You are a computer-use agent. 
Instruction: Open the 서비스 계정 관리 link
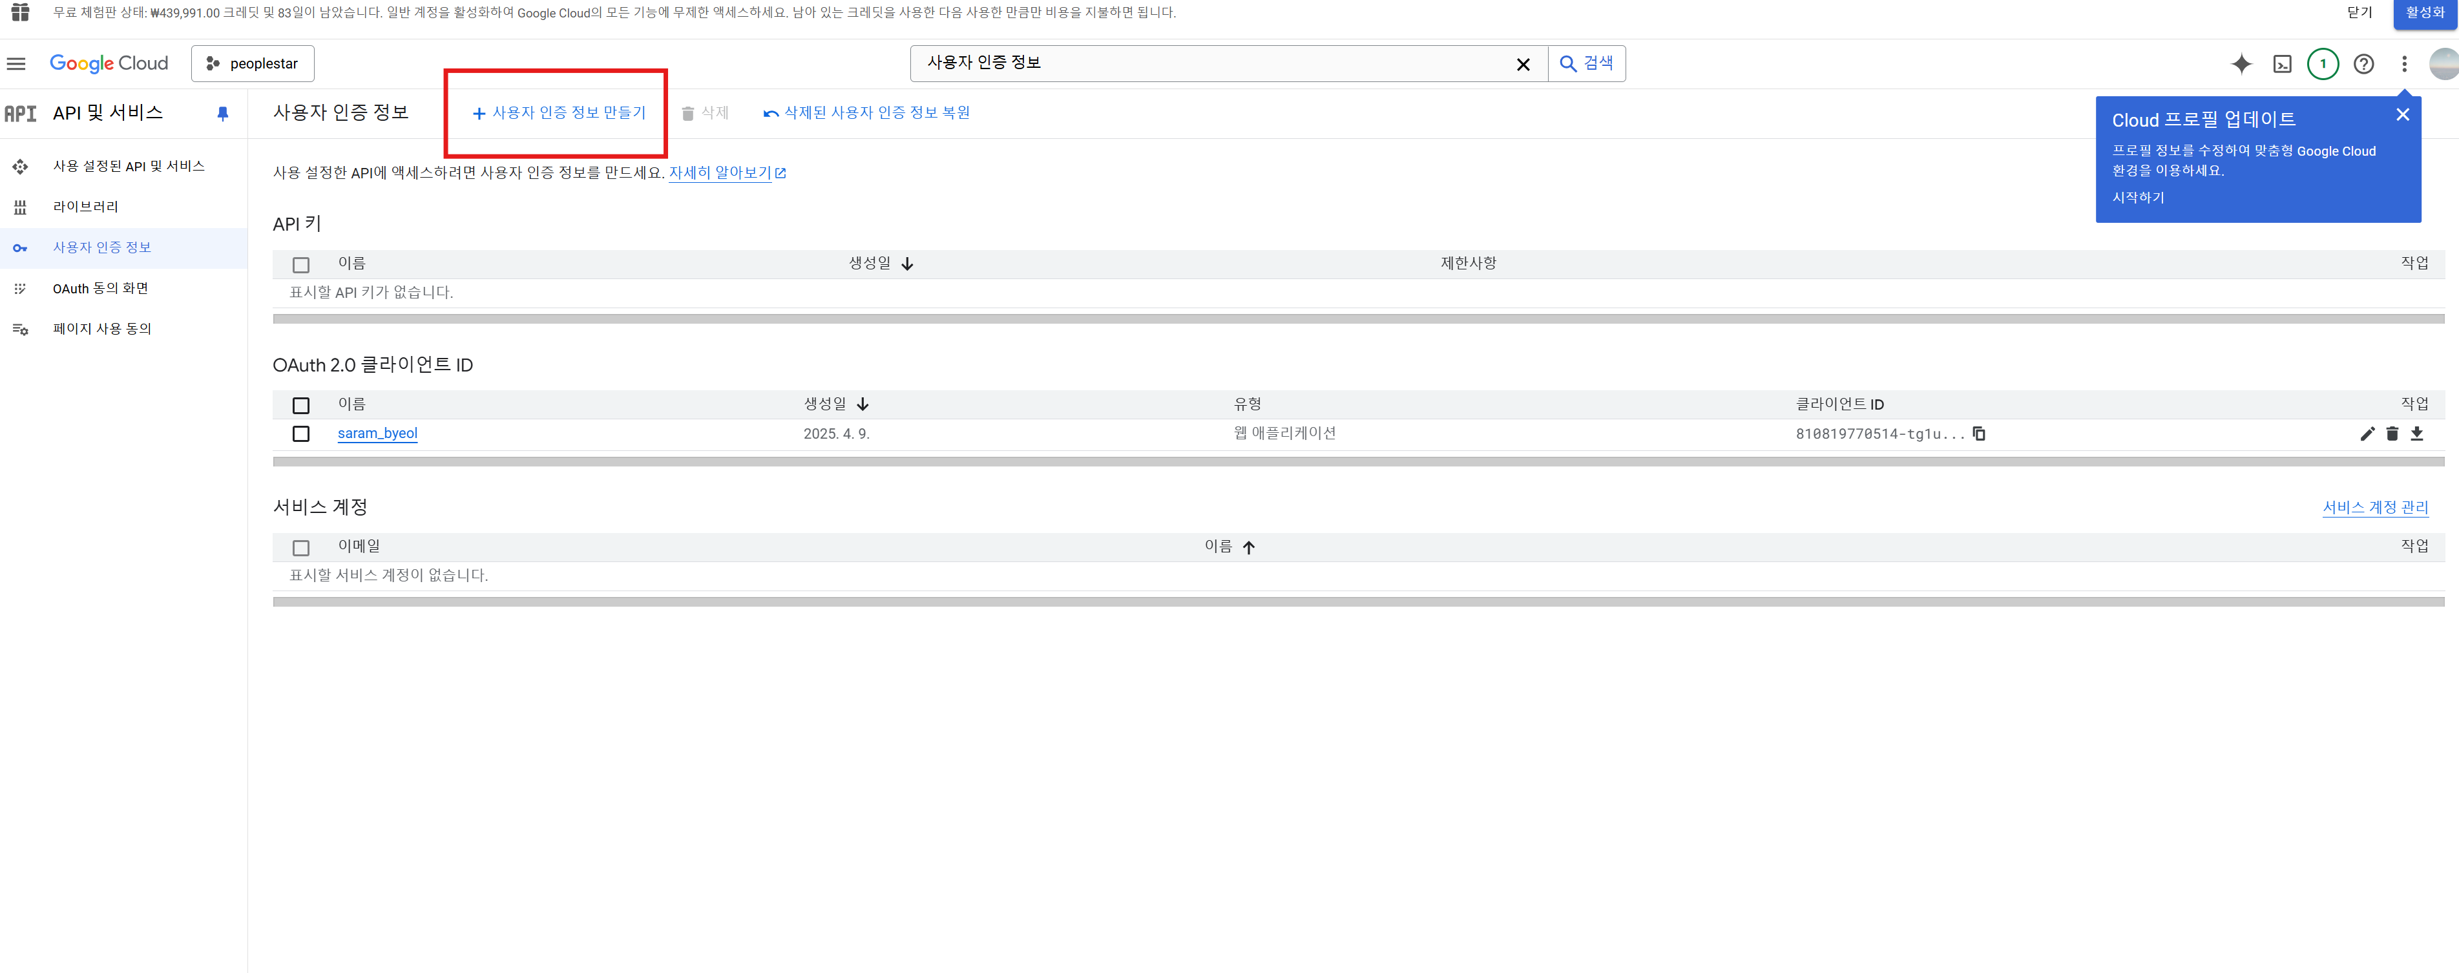[2374, 507]
